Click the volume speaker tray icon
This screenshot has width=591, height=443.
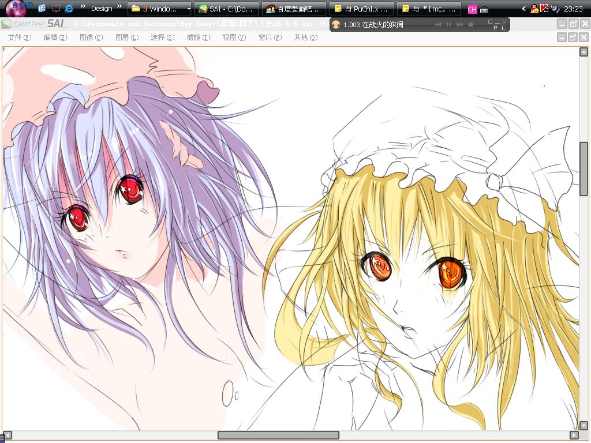coord(555,9)
